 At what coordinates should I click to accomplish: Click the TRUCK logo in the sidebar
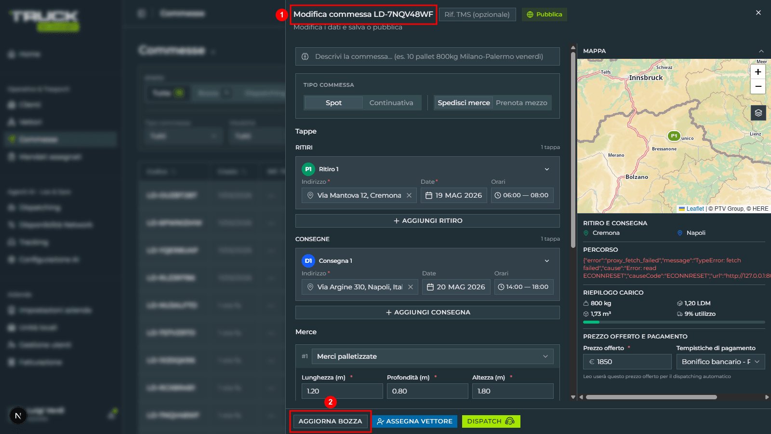coord(44,21)
